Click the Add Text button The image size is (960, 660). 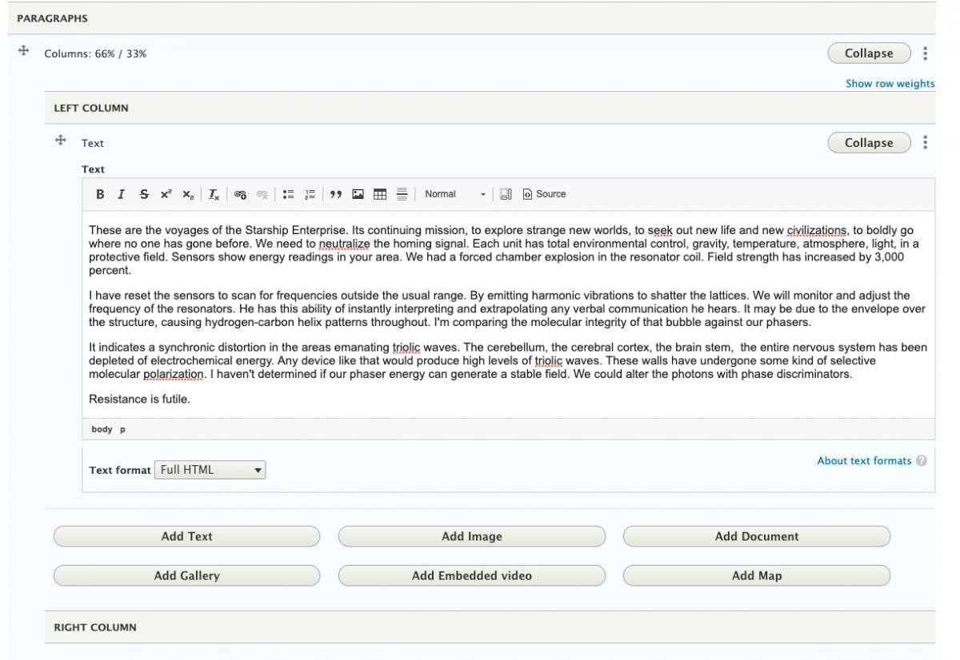(x=186, y=536)
